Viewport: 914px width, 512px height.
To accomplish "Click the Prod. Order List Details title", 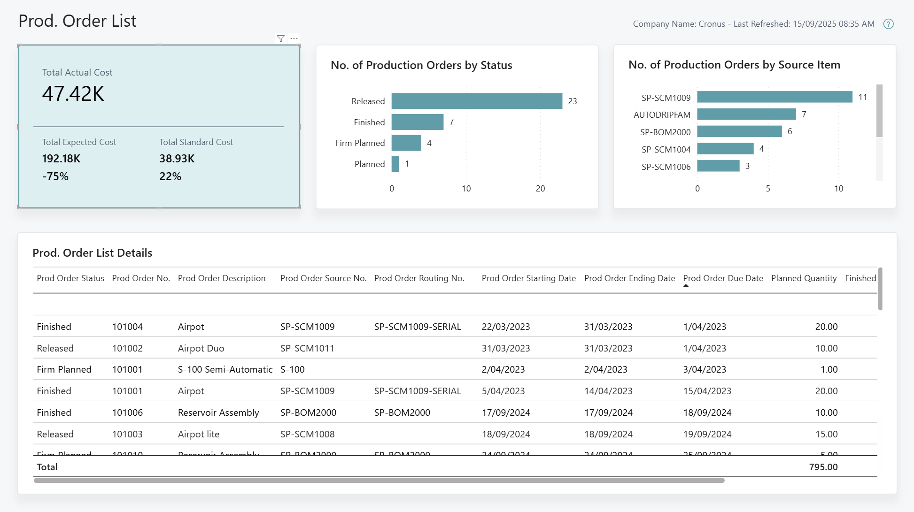I will (92, 252).
